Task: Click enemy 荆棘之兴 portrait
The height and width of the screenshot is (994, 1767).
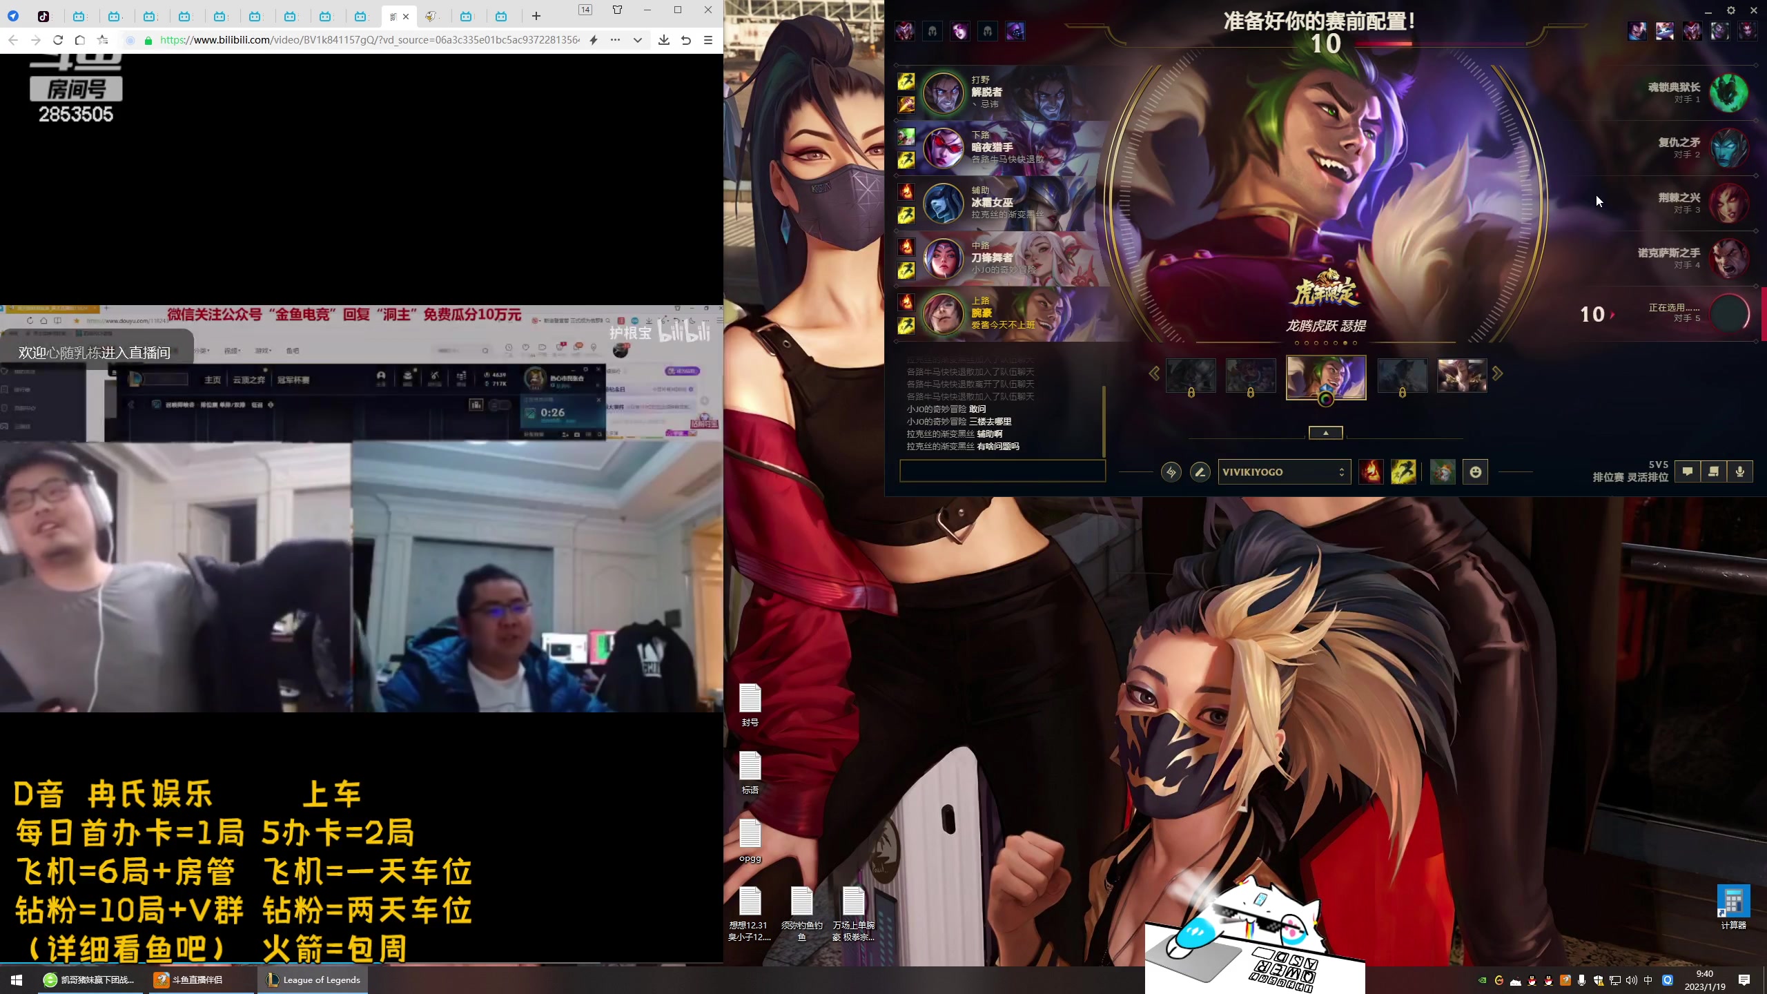Action: point(1730,203)
